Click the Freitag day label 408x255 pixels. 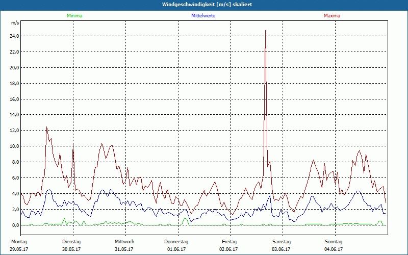pos(229,242)
